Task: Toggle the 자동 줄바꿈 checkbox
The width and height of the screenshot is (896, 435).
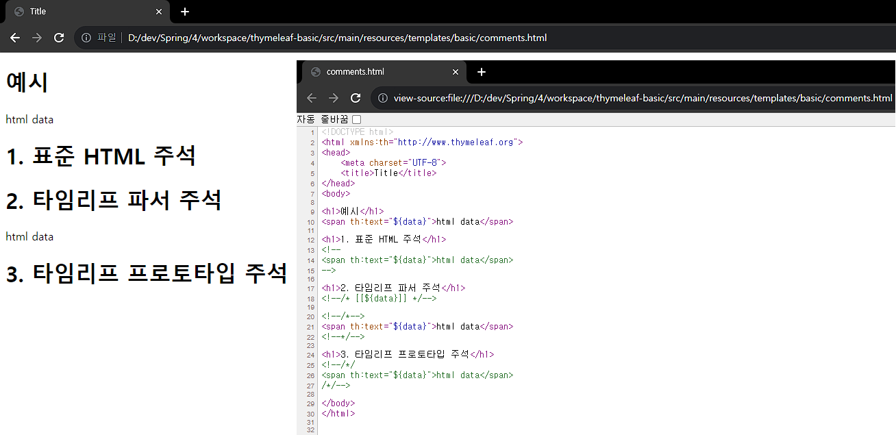Action: point(356,120)
